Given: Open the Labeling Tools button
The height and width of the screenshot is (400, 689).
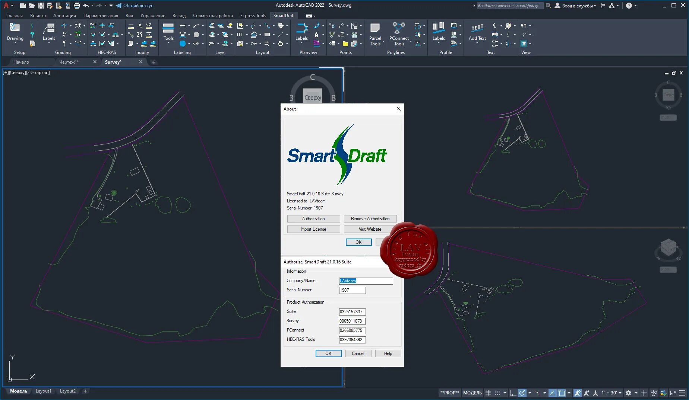Looking at the screenshot, I should [x=168, y=33].
